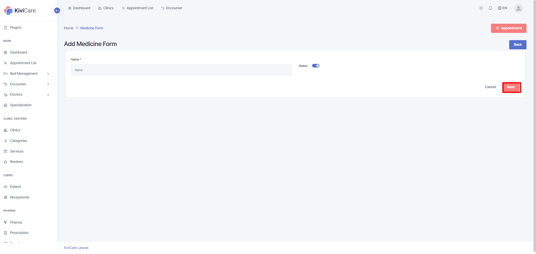Toggle the Status switch off
Screen dimensions: 536x254
point(315,66)
